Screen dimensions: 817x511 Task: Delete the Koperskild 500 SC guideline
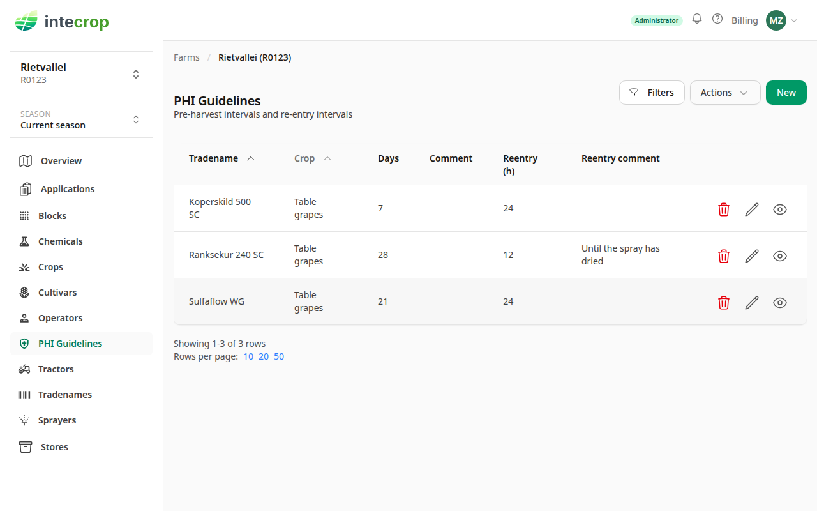click(x=724, y=210)
